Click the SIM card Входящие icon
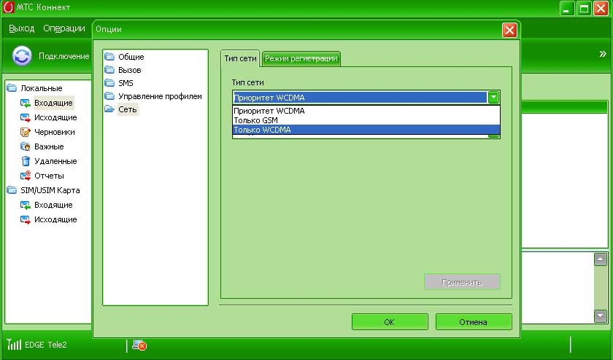Screen dimensions: 613x360 (x=26, y=205)
